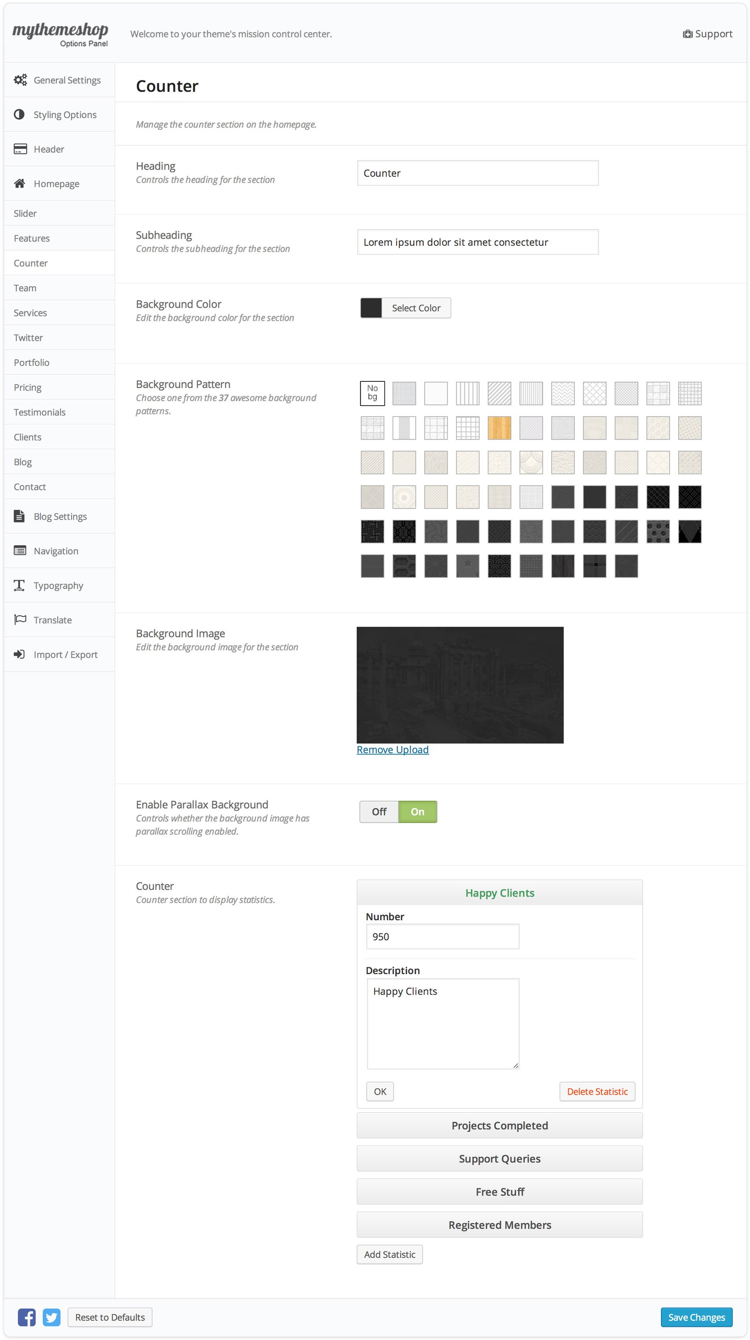This screenshot has width=750, height=1340.
Task: Click the Remove Upload link
Action: [392, 749]
